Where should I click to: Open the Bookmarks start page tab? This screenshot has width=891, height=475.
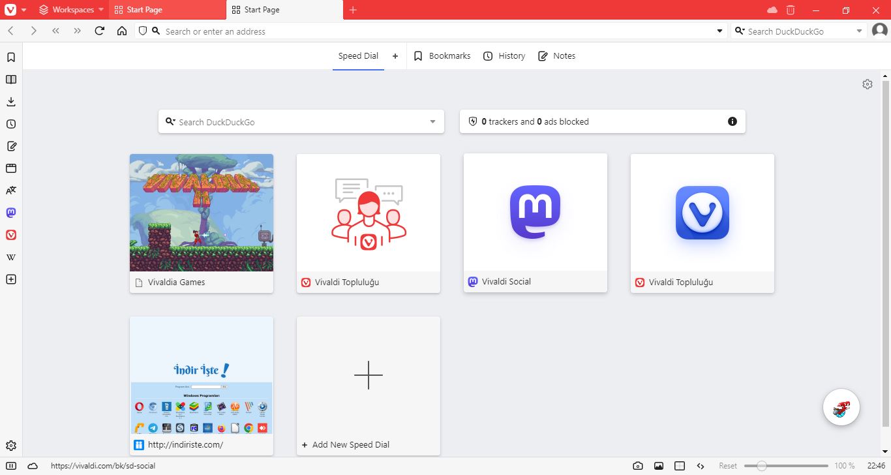click(x=442, y=56)
